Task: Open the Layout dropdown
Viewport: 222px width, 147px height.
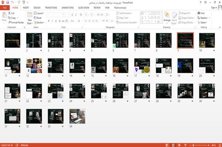Action: point(39,13)
